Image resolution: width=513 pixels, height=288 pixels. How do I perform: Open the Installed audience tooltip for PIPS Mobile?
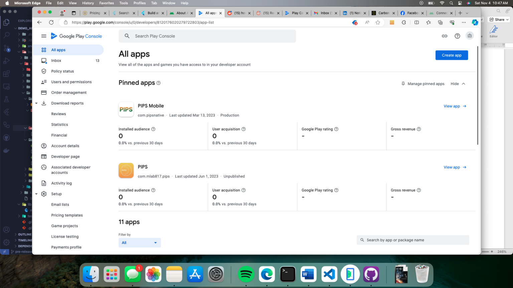(153, 129)
